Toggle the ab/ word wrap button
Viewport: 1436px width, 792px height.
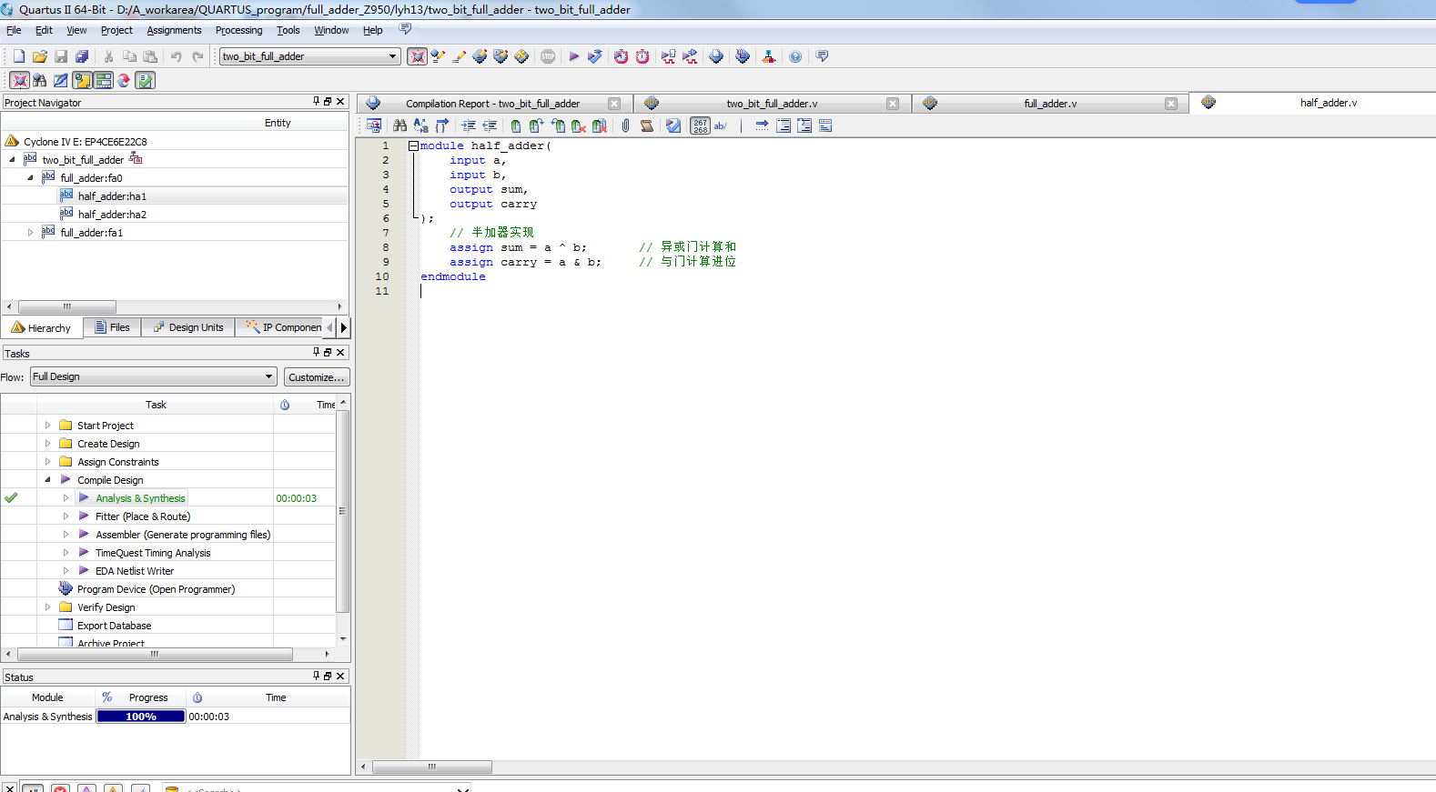(x=721, y=125)
